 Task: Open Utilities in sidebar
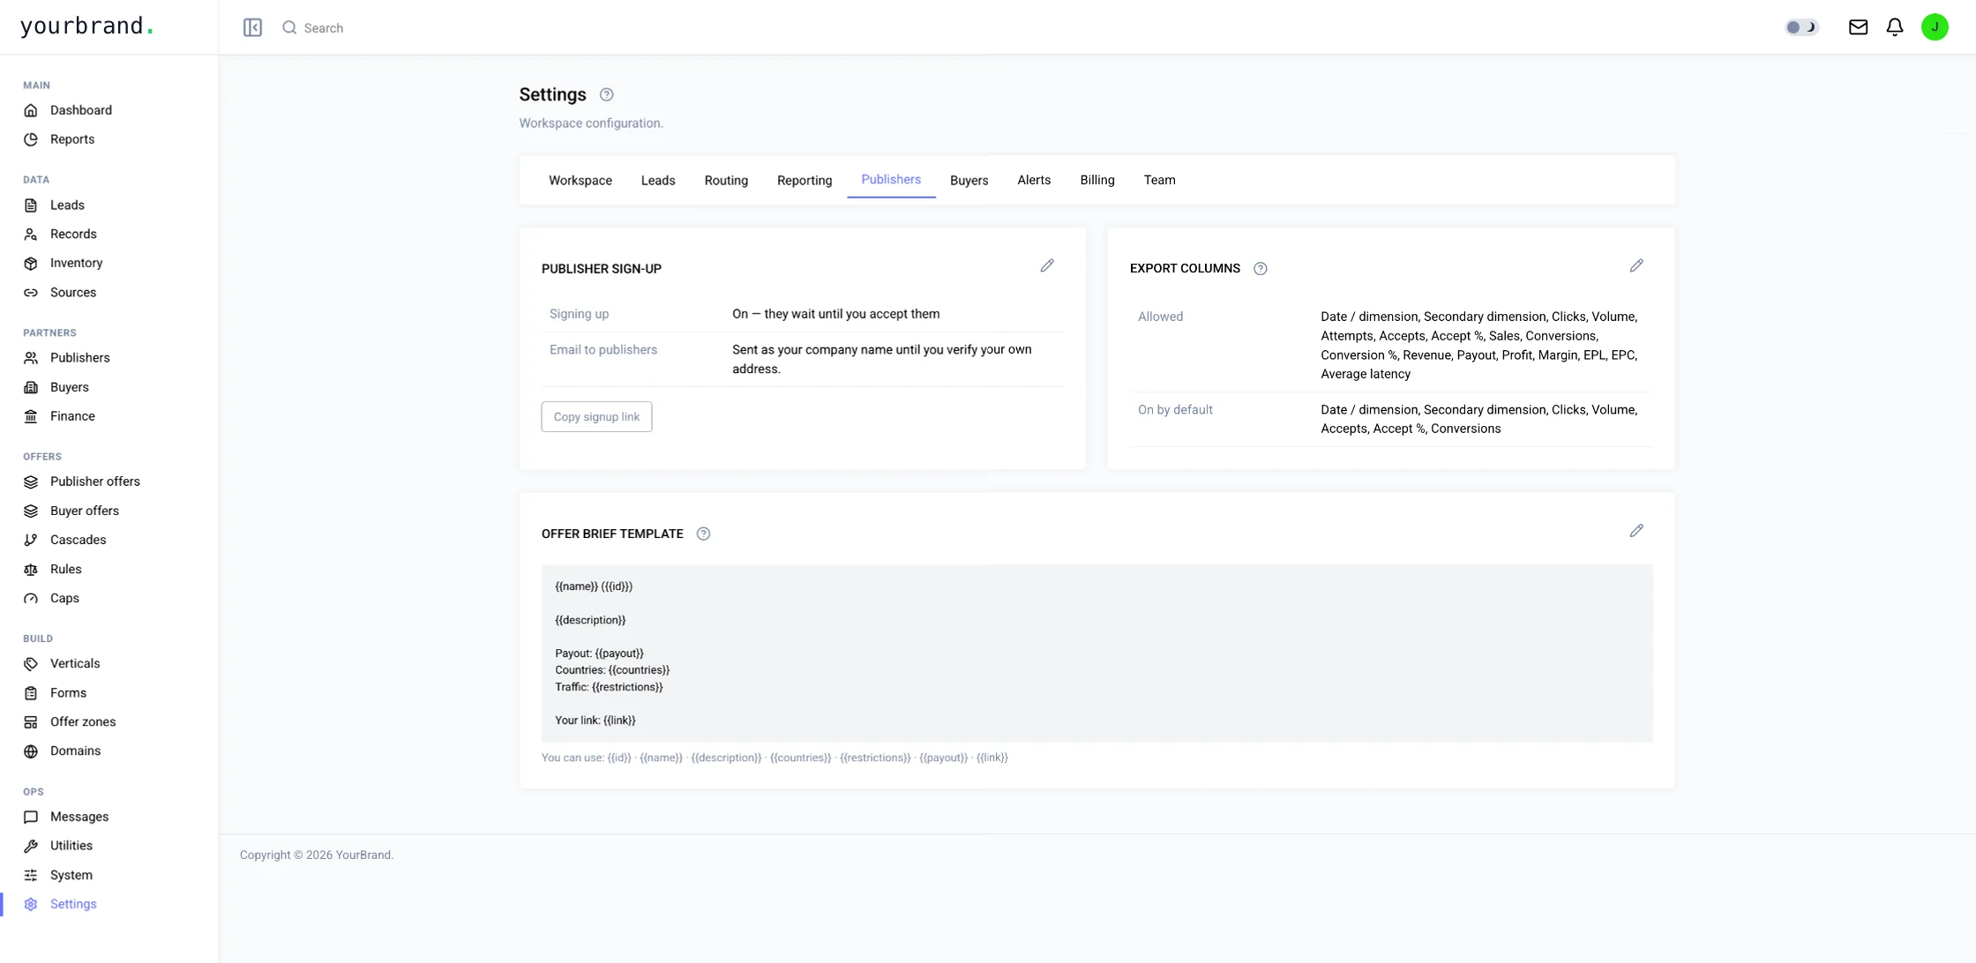(x=71, y=846)
